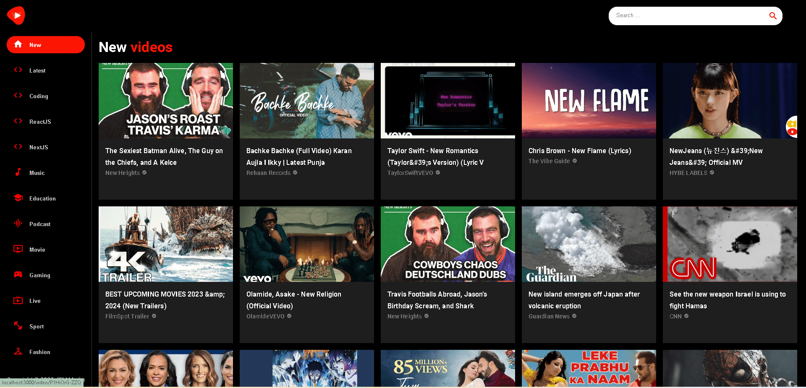Open the 85 Million Views thumbnail
Image resolution: width=806 pixels, height=388 pixels.
448,368
